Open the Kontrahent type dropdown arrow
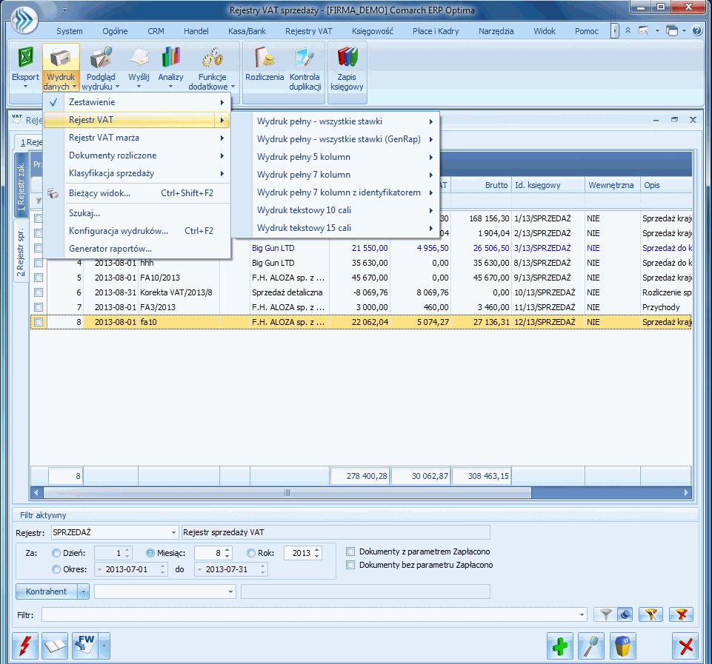Viewport: 712px width, 664px height. coord(84,591)
